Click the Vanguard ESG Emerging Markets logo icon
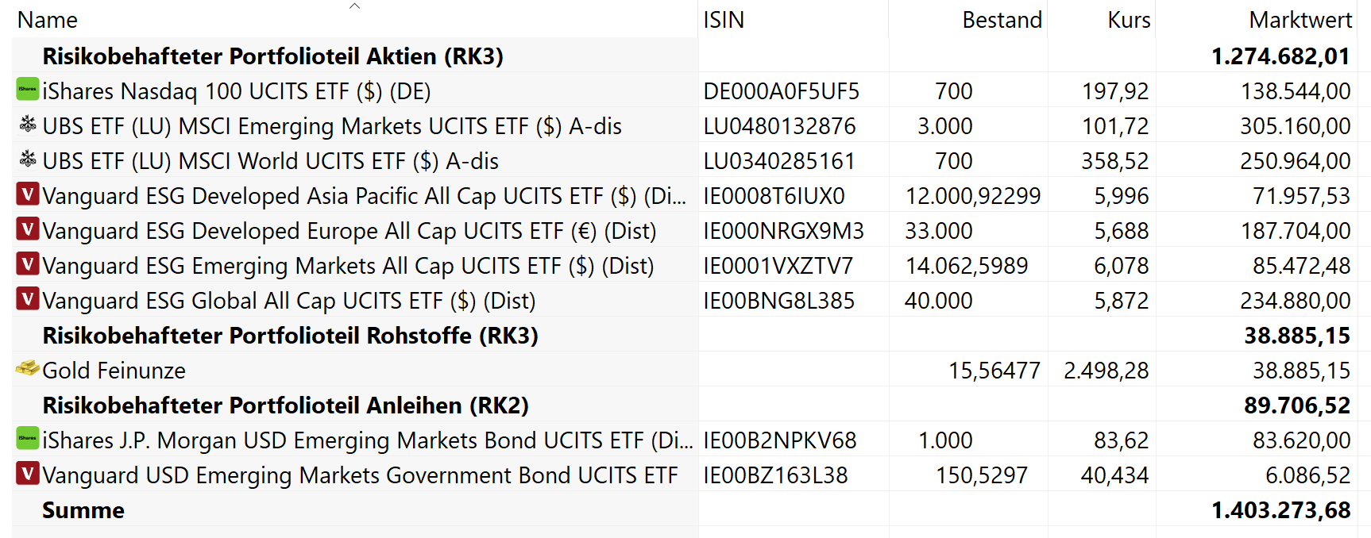 [x=28, y=264]
